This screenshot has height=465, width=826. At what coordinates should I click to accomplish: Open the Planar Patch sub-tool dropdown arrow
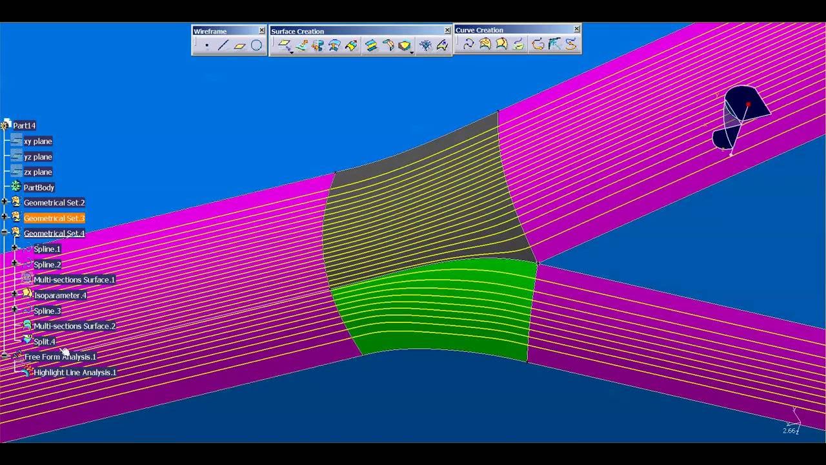[292, 52]
